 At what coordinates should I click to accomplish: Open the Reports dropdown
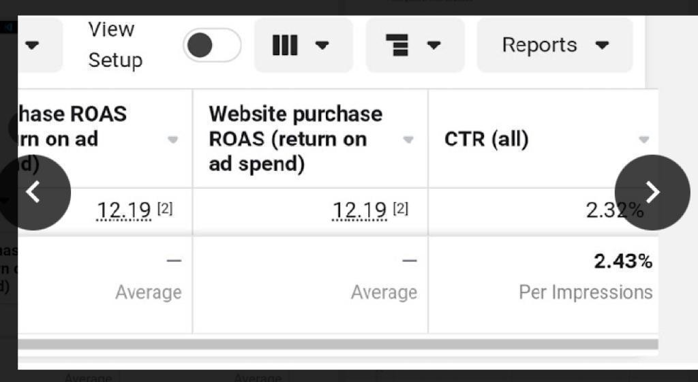[x=555, y=45]
